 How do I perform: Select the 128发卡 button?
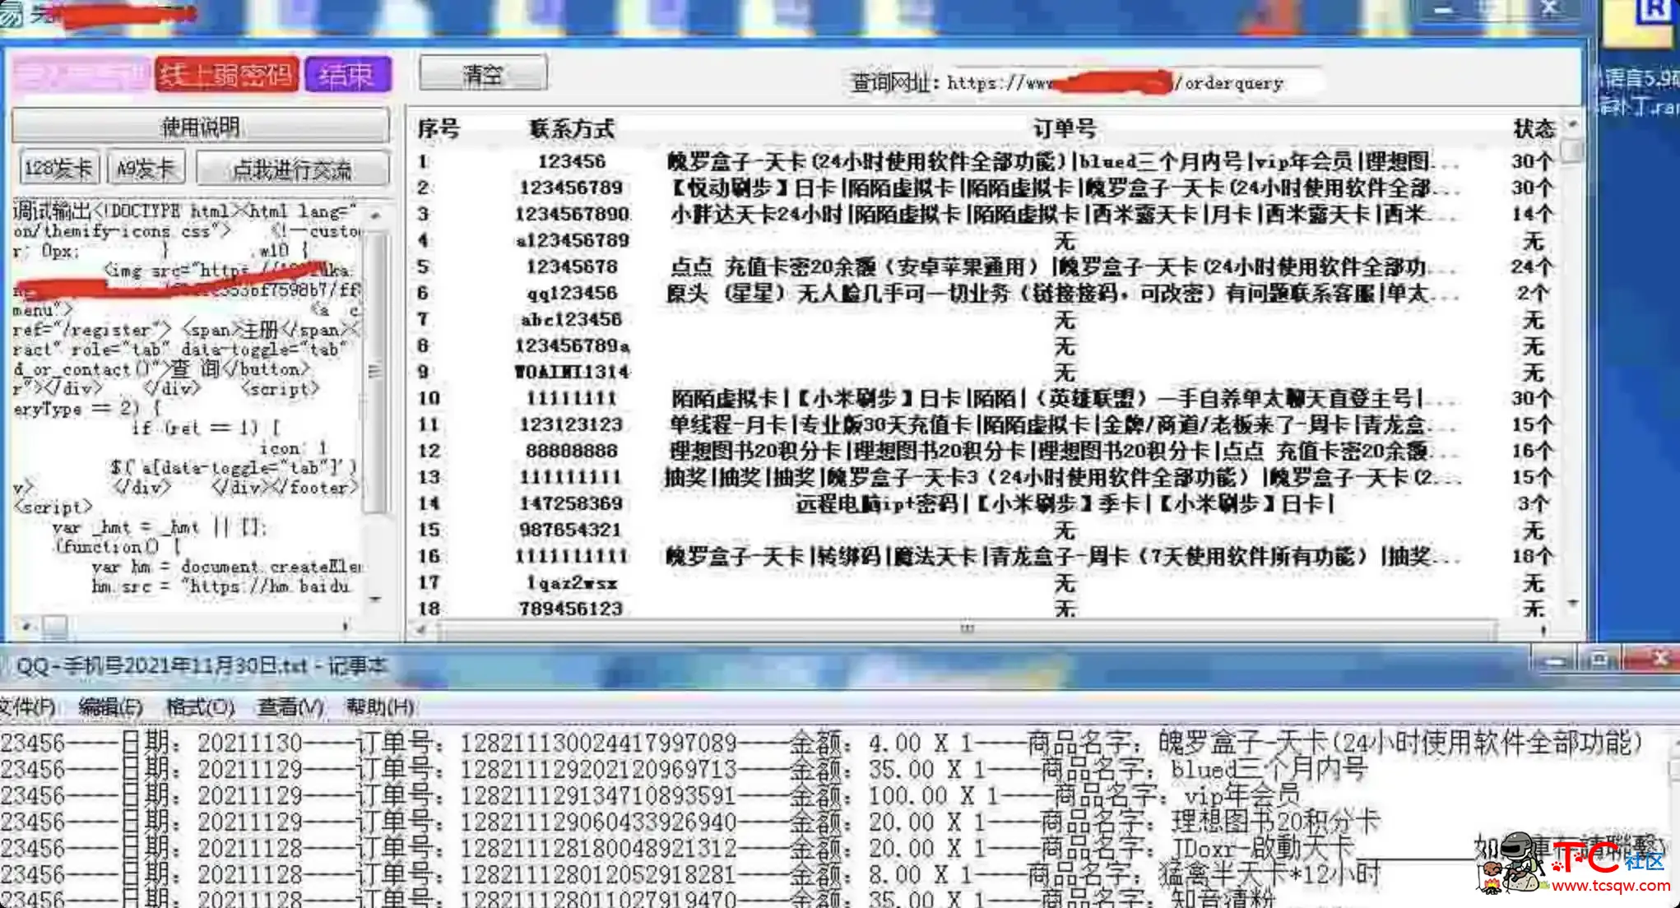pos(58,169)
